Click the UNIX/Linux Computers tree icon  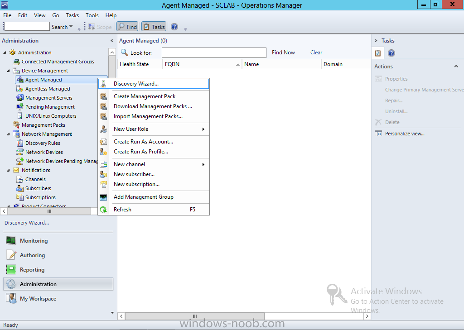point(20,116)
